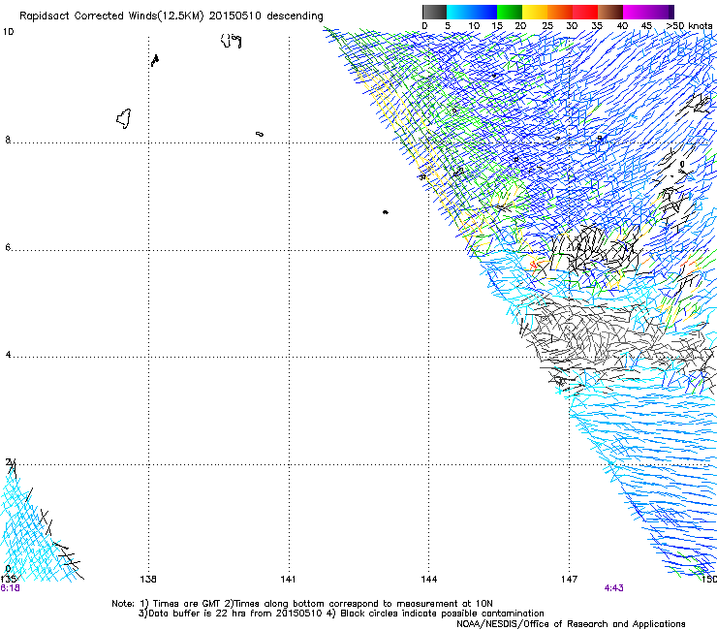Viewport: 717px width, 630px height.
Task: Click the gray 0-5 knots color swatch
Action: [434, 12]
